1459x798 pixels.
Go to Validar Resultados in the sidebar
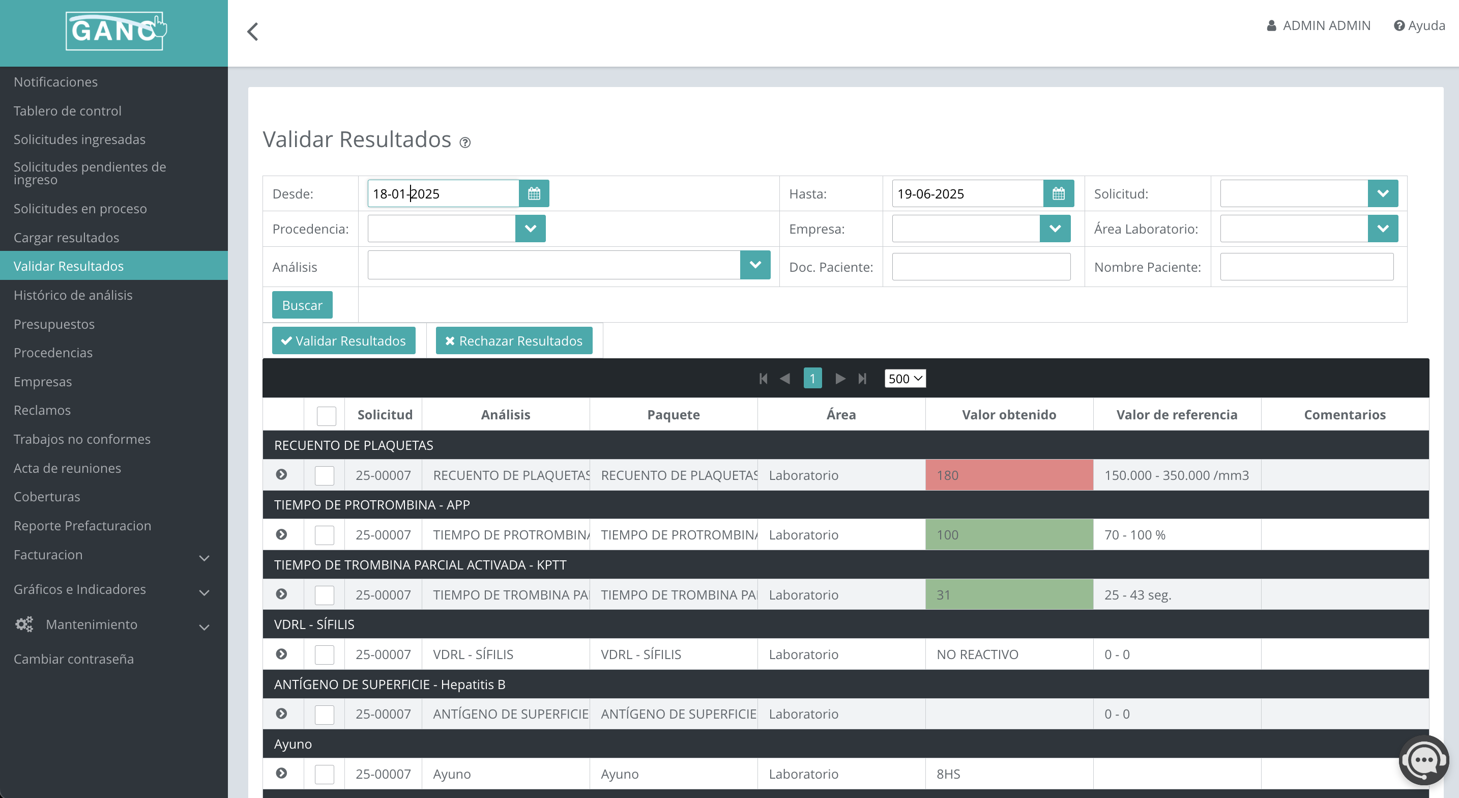click(69, 265)
